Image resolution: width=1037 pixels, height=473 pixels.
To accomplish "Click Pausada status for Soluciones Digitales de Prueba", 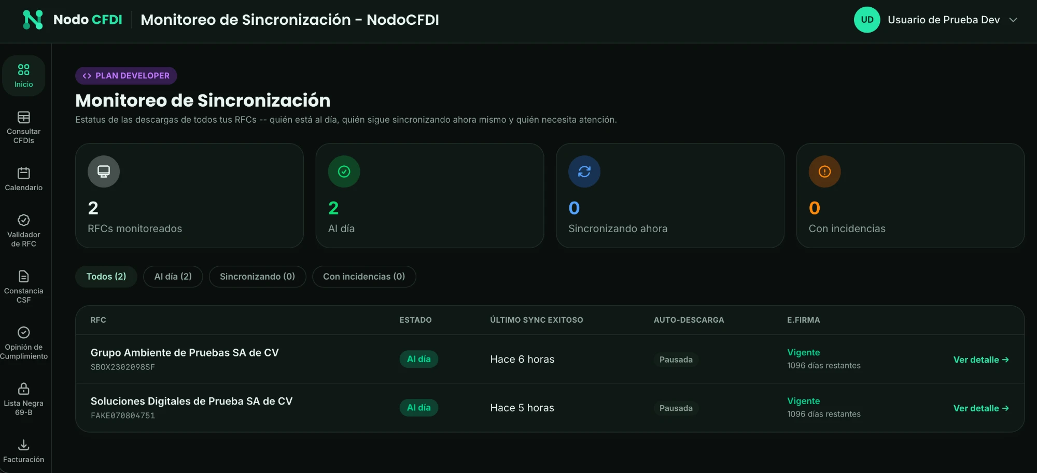I will [676, 408].
